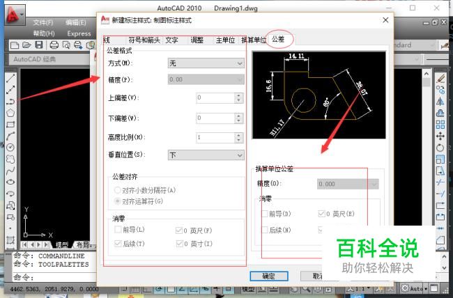The image size is (453, 298).
Task: Open the 垂直位置(S) dropdown
Action: 206,155
